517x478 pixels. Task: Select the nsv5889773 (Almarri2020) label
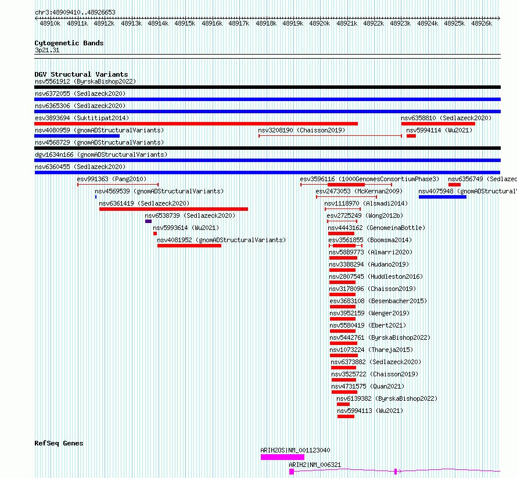[x=371, y=252]
